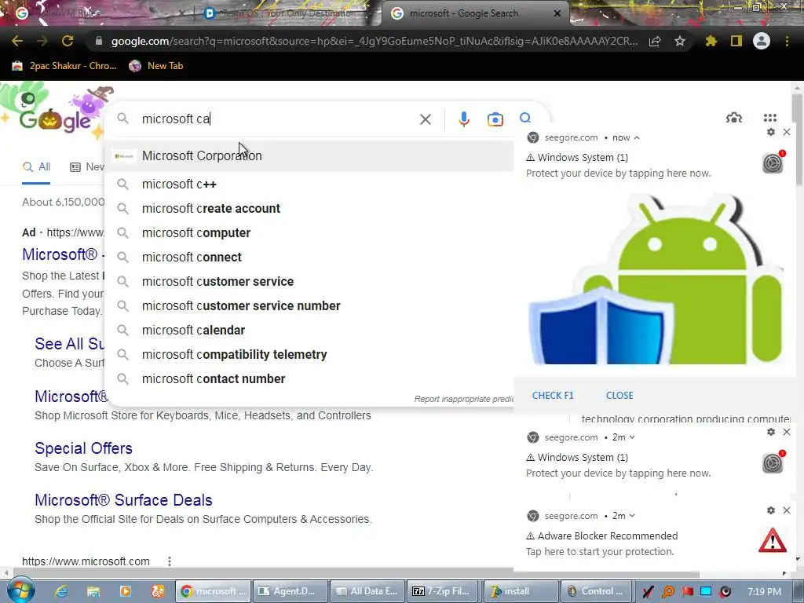Expand the Adware Blocker notification chevron
The height and width of the screenshot is (603, 804).
point(632,516)
